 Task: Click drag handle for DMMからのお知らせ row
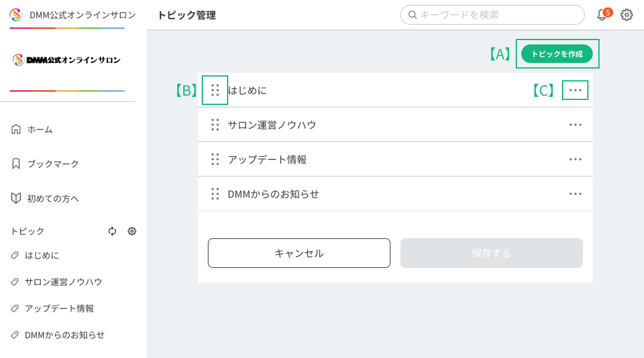click(x=215, y=194)
